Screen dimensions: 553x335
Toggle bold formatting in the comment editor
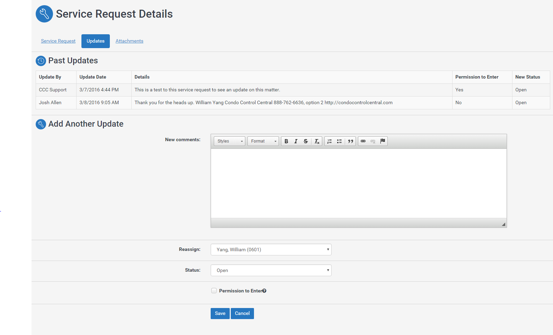(286, 141)
